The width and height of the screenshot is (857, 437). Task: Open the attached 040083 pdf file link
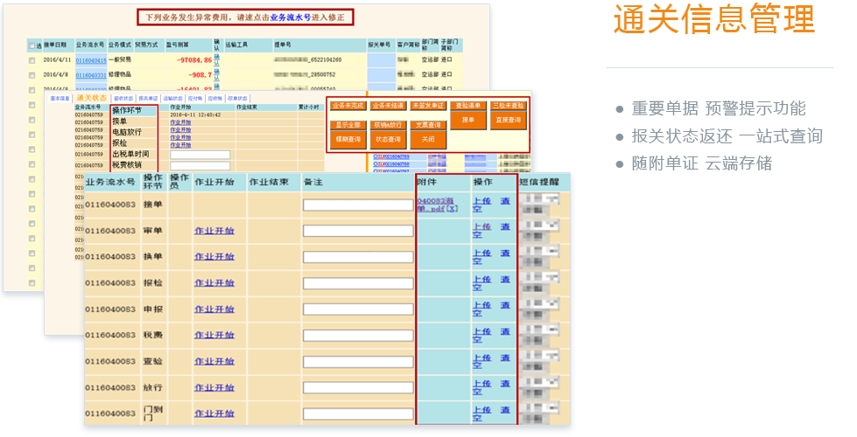click(x=435, y=205)
